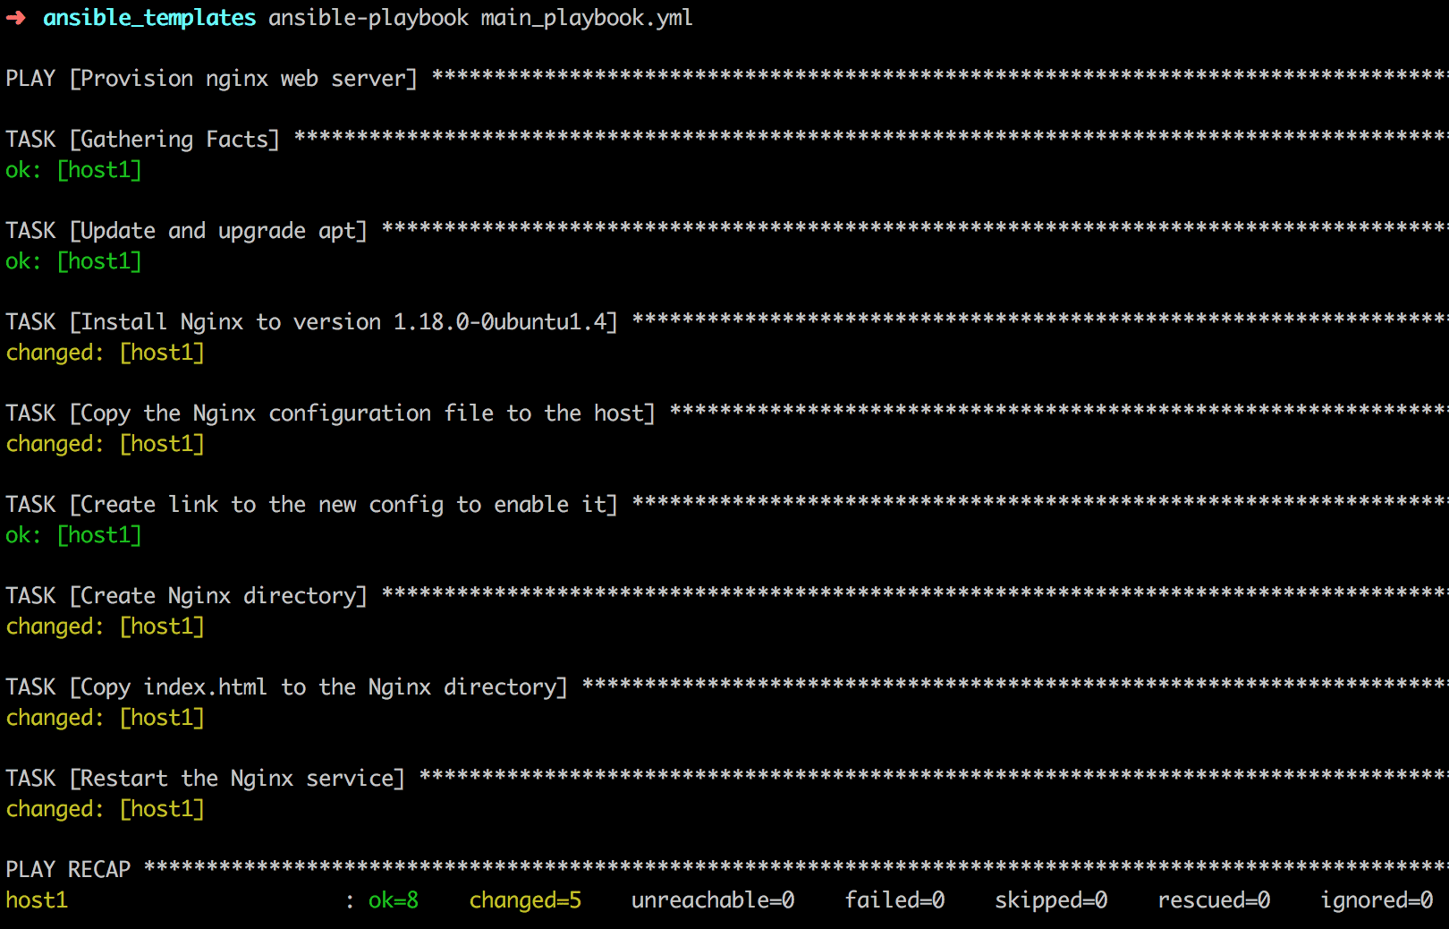Click the 'PLAY [Provision nginx web server]' line
This screenshot has height=929, width=1449.
pyautogui.click(x=211, y=79)
